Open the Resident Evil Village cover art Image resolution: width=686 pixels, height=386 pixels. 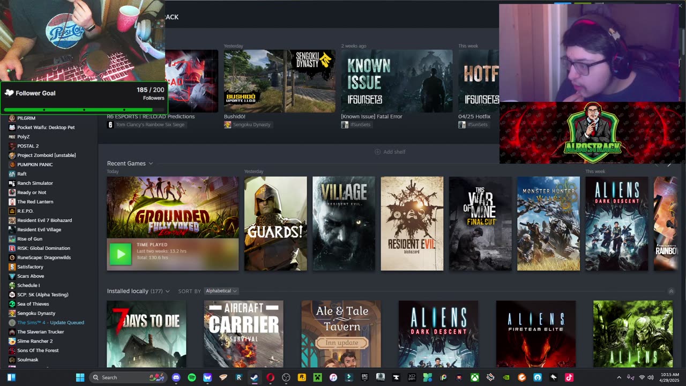344,224
